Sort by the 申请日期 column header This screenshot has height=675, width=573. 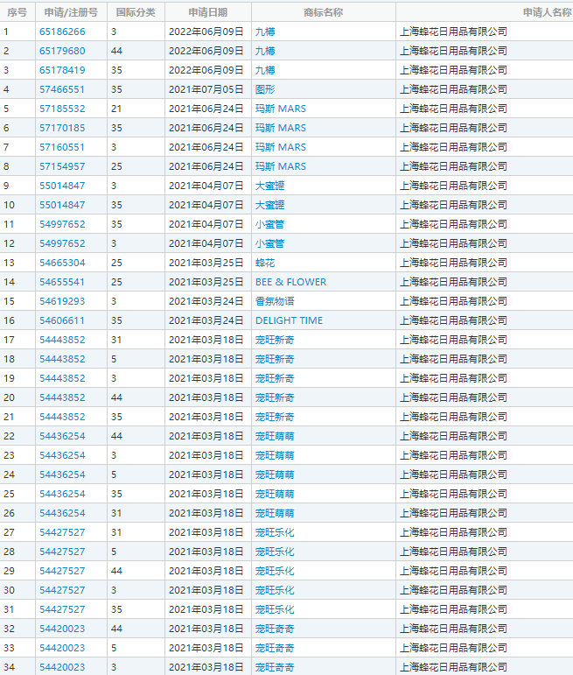(207, 12)
